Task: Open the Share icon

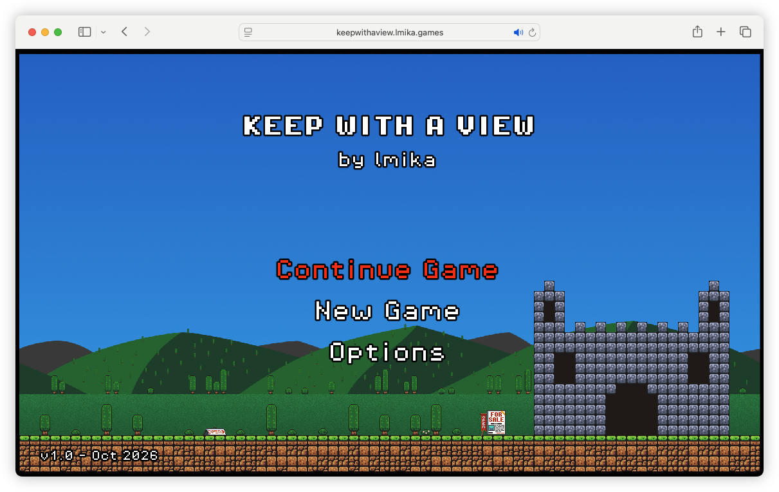Action: point(697,32)
